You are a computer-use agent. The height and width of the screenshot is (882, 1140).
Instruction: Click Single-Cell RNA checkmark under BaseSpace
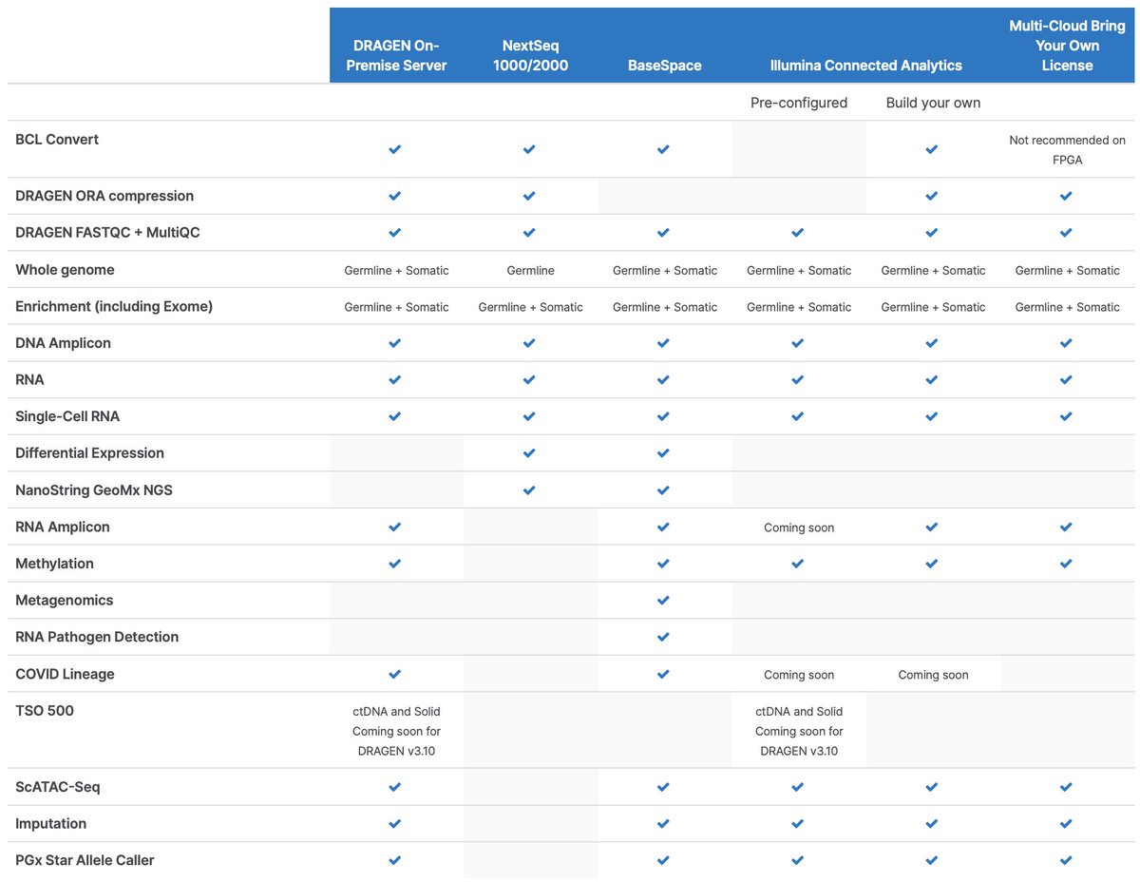click(663, 416)
